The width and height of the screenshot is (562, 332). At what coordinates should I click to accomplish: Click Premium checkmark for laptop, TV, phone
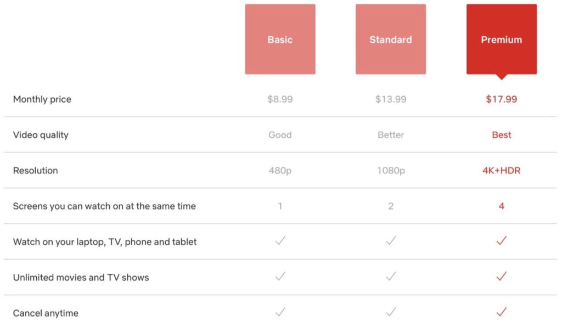tap(501, 241)
